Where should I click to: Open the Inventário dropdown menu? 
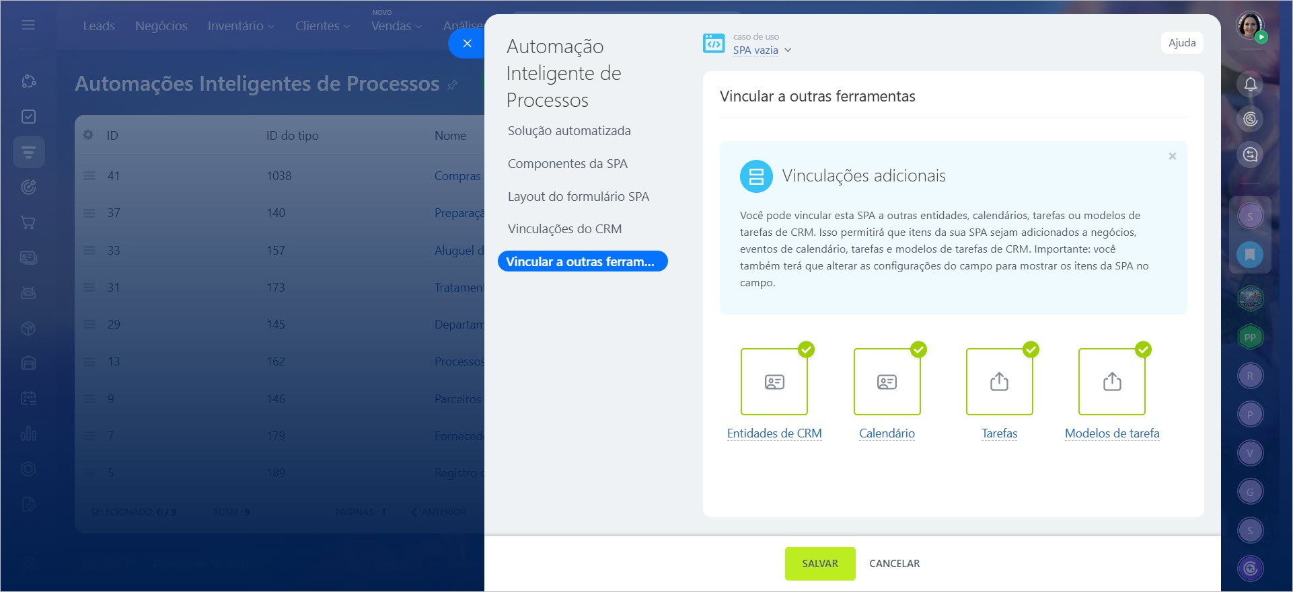point(240,26)
